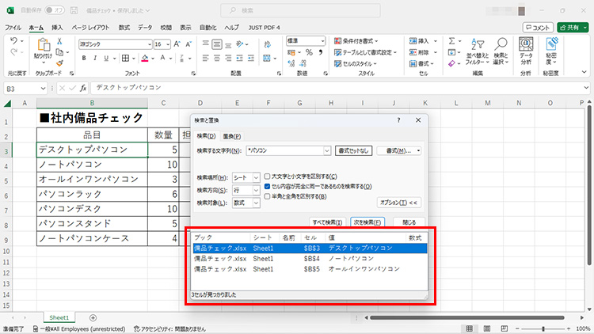Click the Sort & Filter (並べ替えとフィルター) icon

(x=477, y=46)
